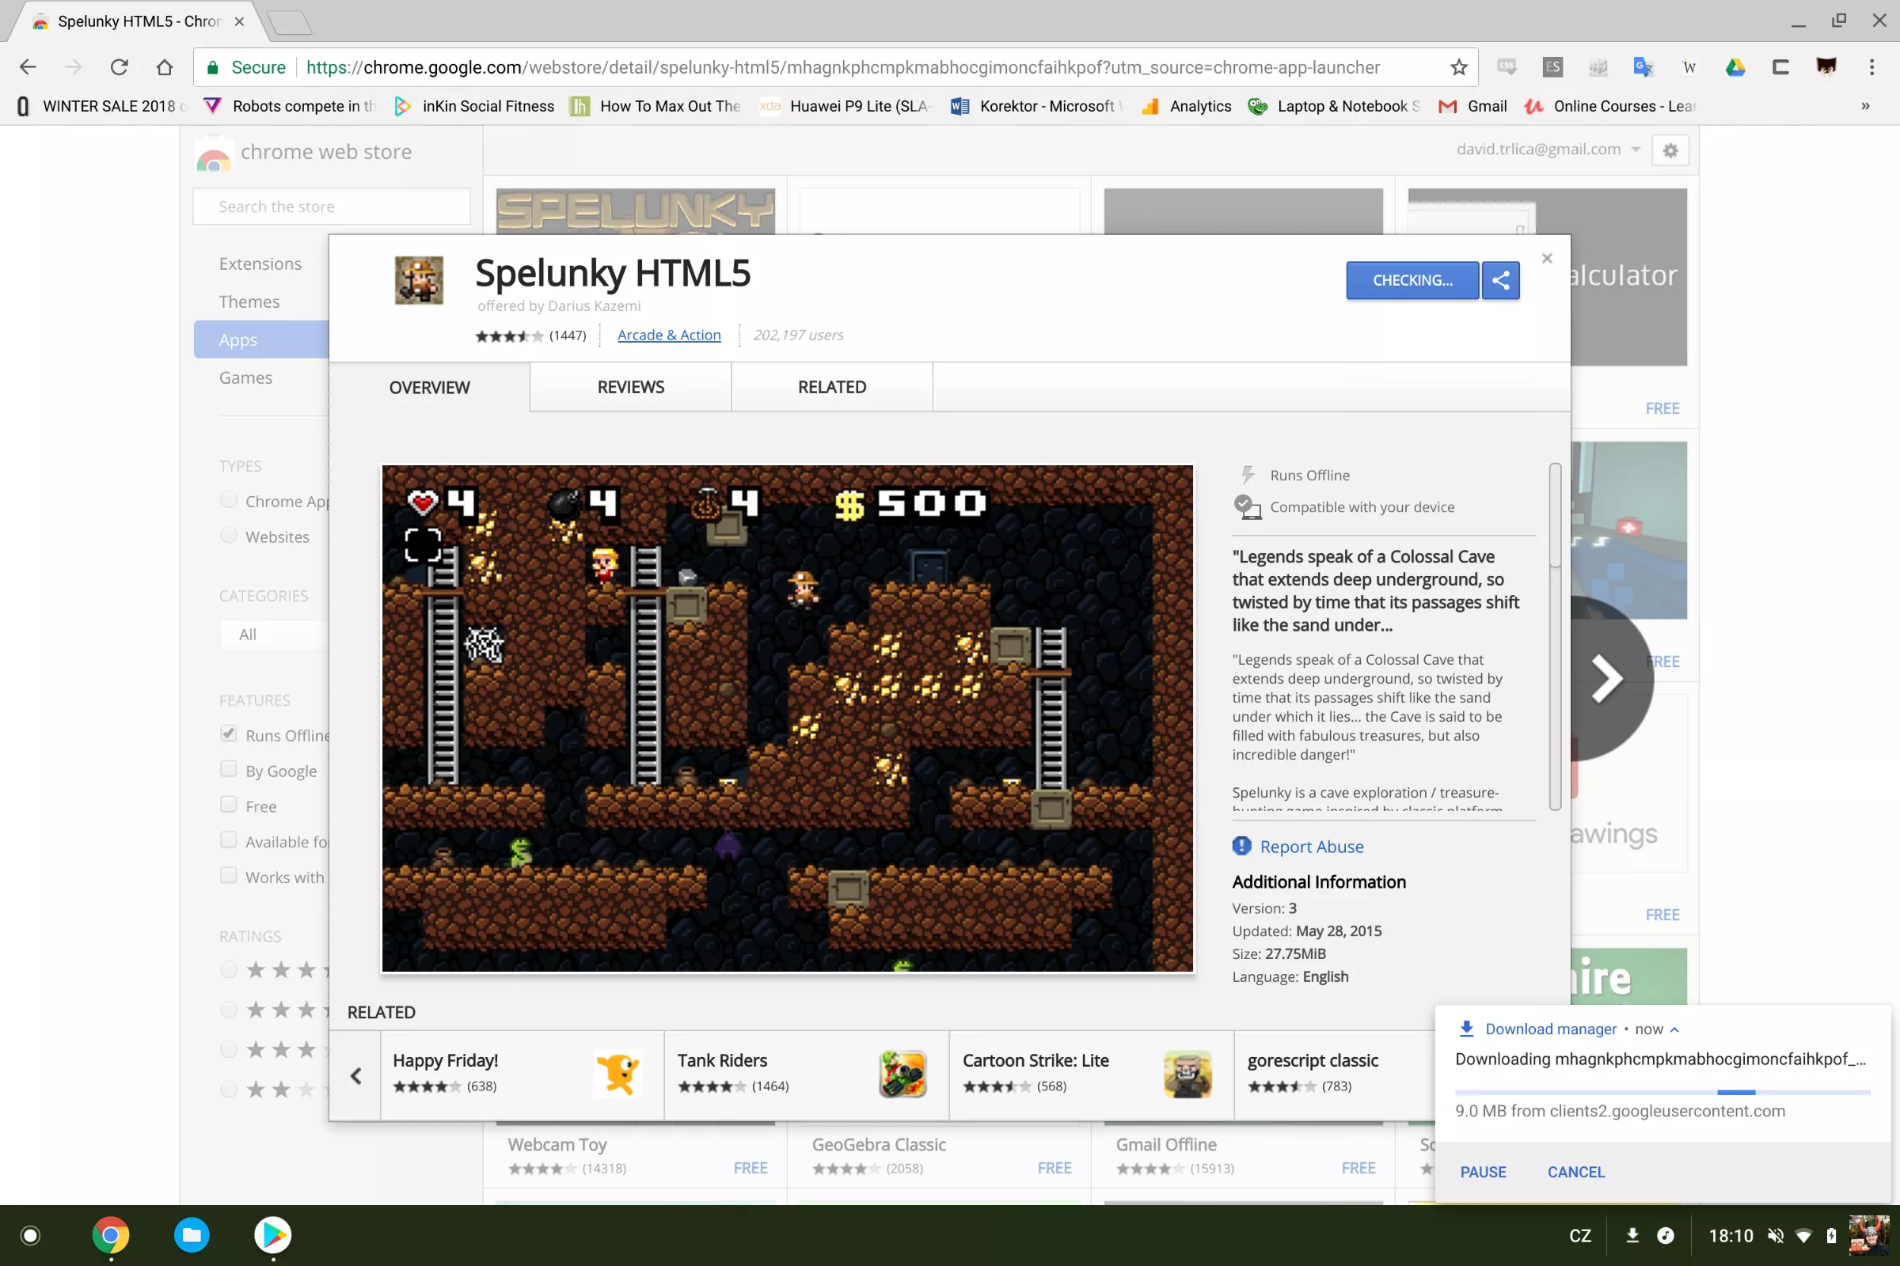
Task: Open the Chrome Web Store settings gear
Action: (1670, 150)
